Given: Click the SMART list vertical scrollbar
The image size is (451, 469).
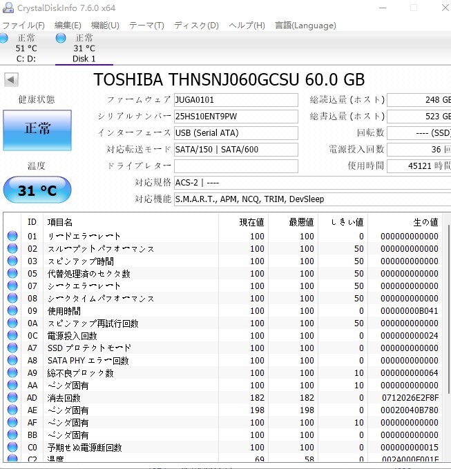Looking at the screenshot, I should tap(449, 310).
